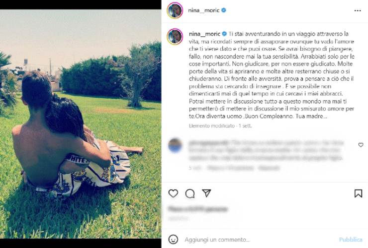View the blurred likes count

pos(198,209)
